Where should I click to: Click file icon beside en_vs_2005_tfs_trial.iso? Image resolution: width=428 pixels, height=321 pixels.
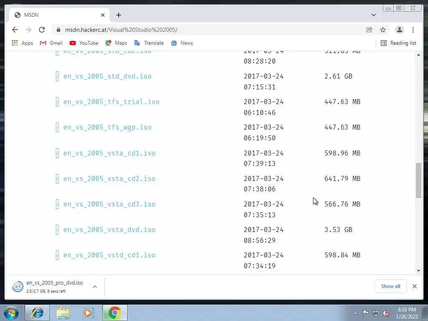[x=57, y=102]
